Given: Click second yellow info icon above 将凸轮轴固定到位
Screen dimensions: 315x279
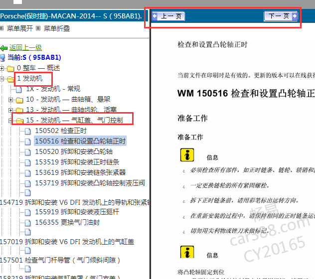Looking at the screenshot, I should coord(187,252).
